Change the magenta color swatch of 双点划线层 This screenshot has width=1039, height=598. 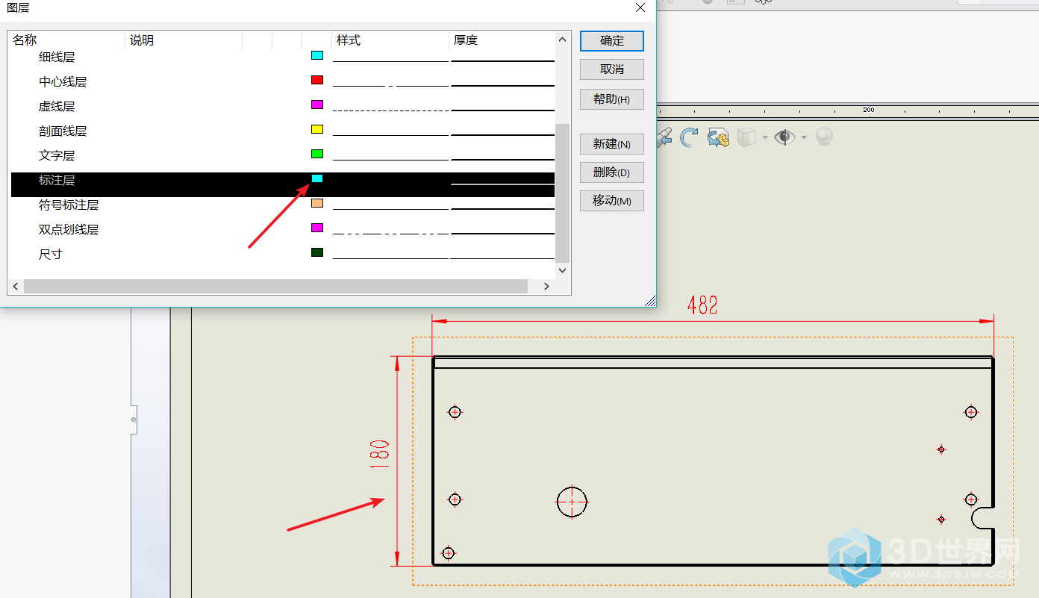coord(317,228)
